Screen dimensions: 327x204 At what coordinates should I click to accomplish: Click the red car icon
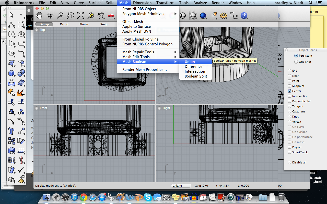point(111,15)
